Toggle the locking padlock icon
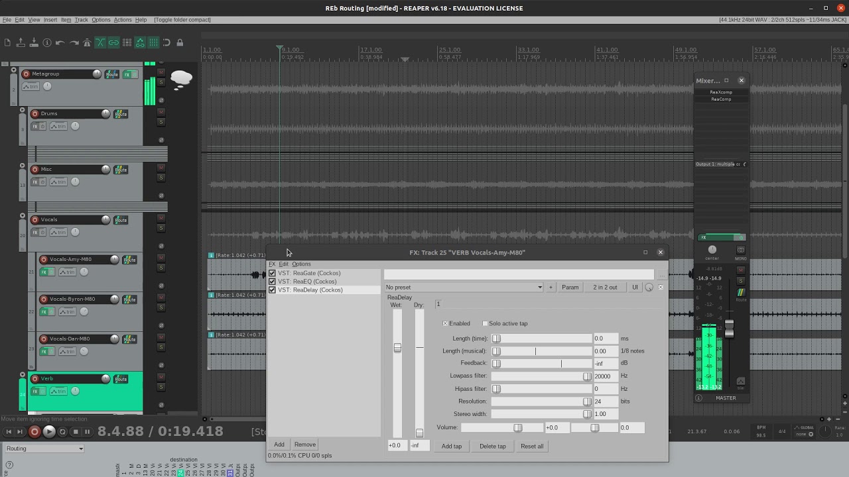849x477 pixels. (x=180, y=43)
